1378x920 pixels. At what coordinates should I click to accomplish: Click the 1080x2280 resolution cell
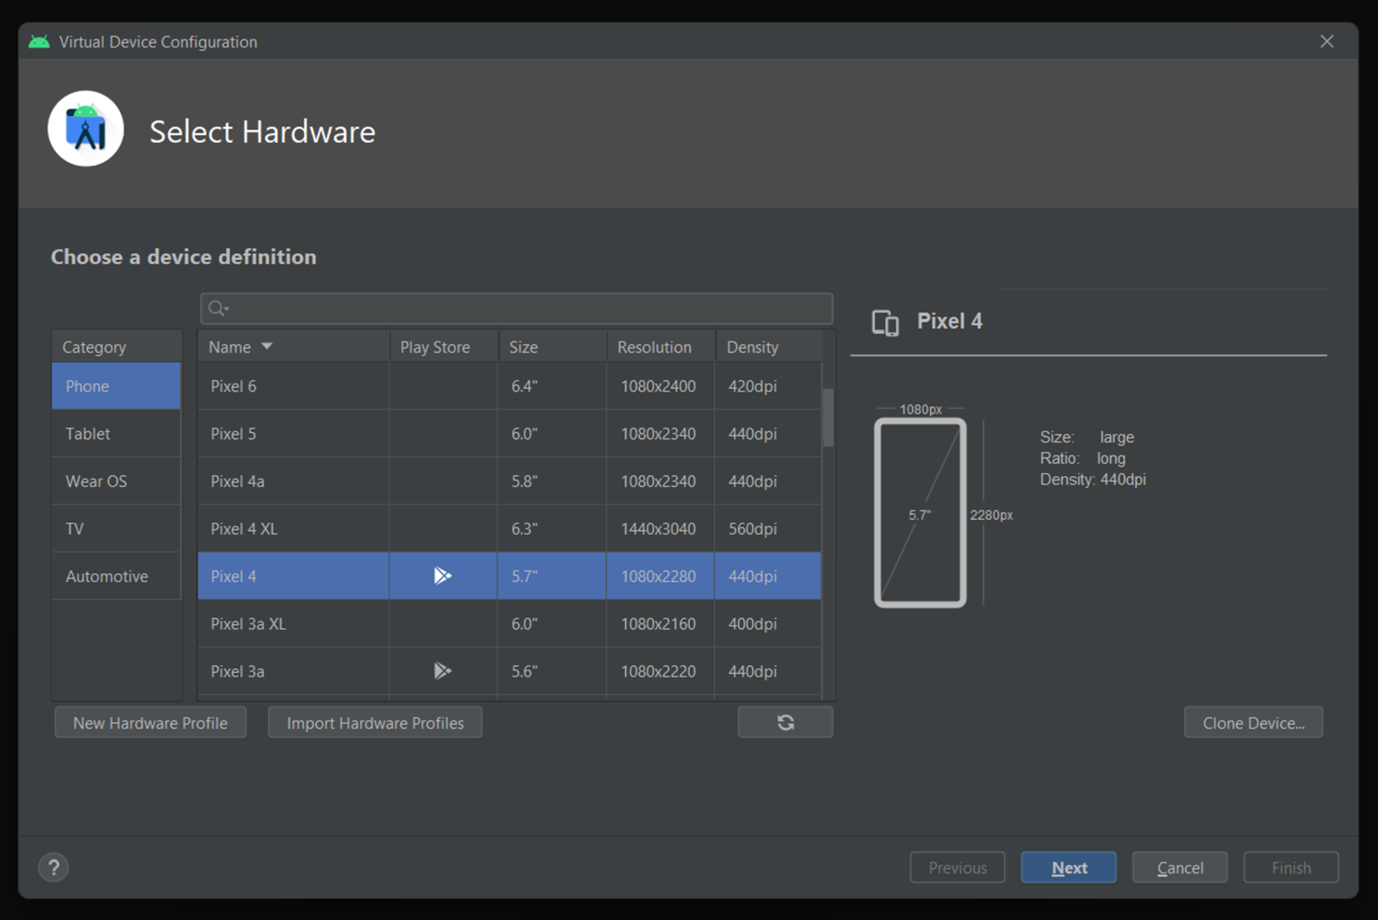[660, 576]
